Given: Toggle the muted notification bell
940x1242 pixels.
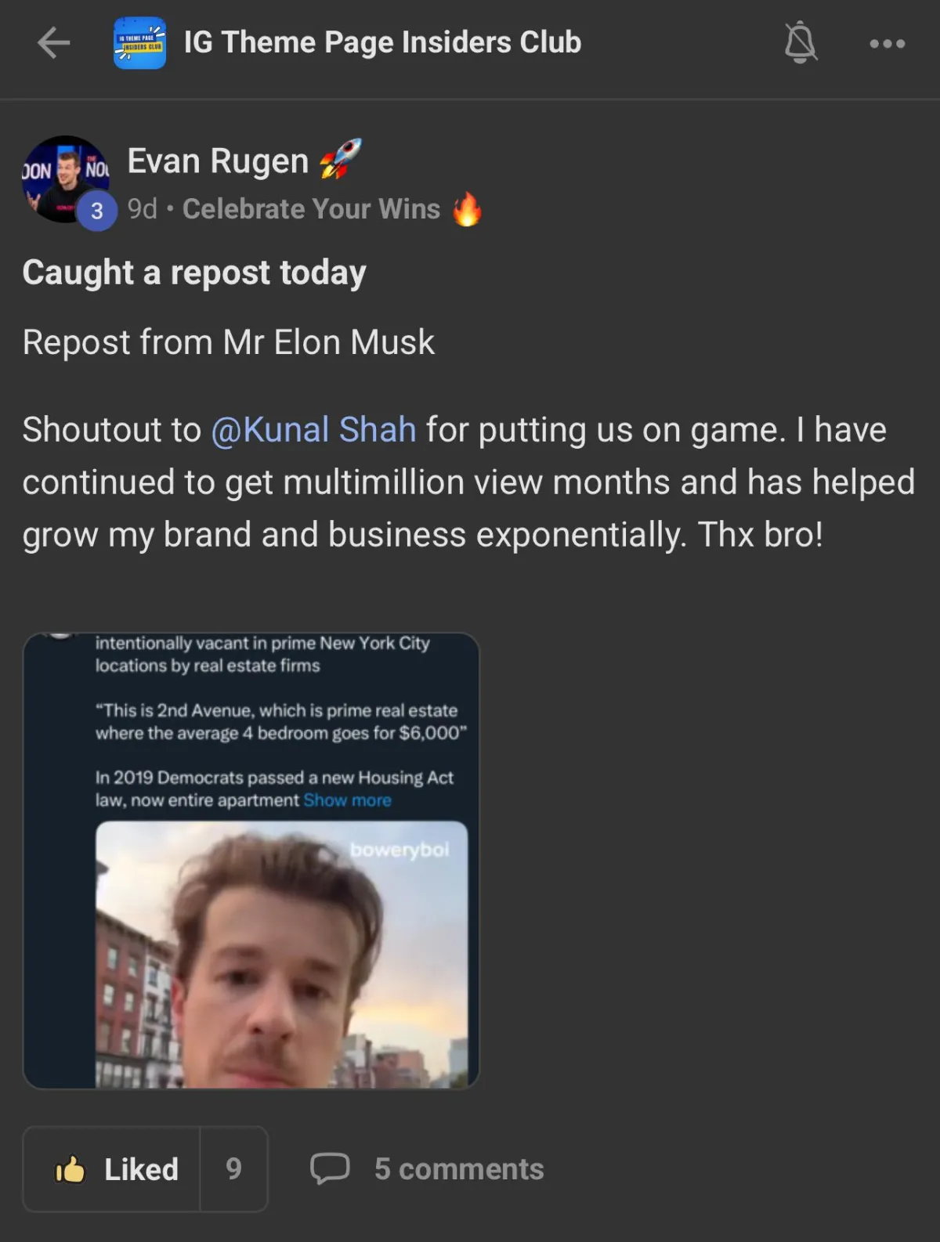Looking at the screenshot, I should tap(801, 42).
